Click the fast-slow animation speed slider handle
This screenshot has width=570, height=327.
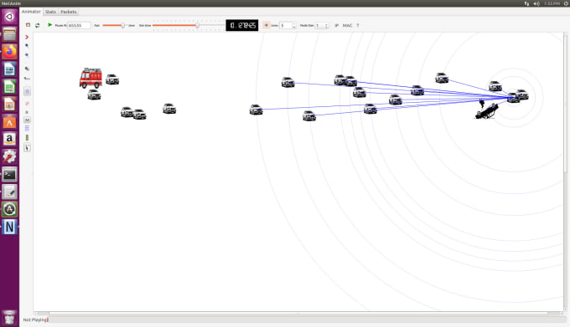point(123,25)
